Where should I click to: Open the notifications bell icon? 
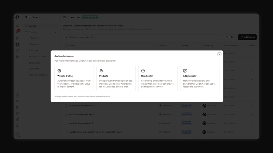[17, 125]
